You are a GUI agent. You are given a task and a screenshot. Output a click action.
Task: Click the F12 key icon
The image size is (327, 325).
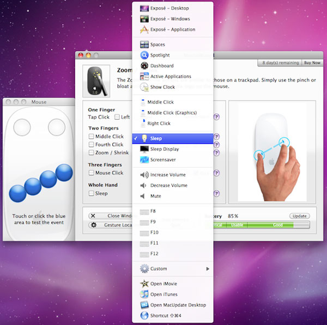tap(144, 254)
